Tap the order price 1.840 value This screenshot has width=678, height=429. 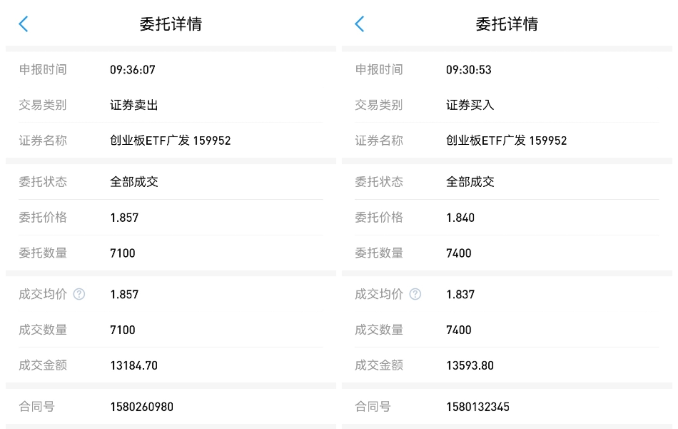pyautogui.click(x=460, y=218)
